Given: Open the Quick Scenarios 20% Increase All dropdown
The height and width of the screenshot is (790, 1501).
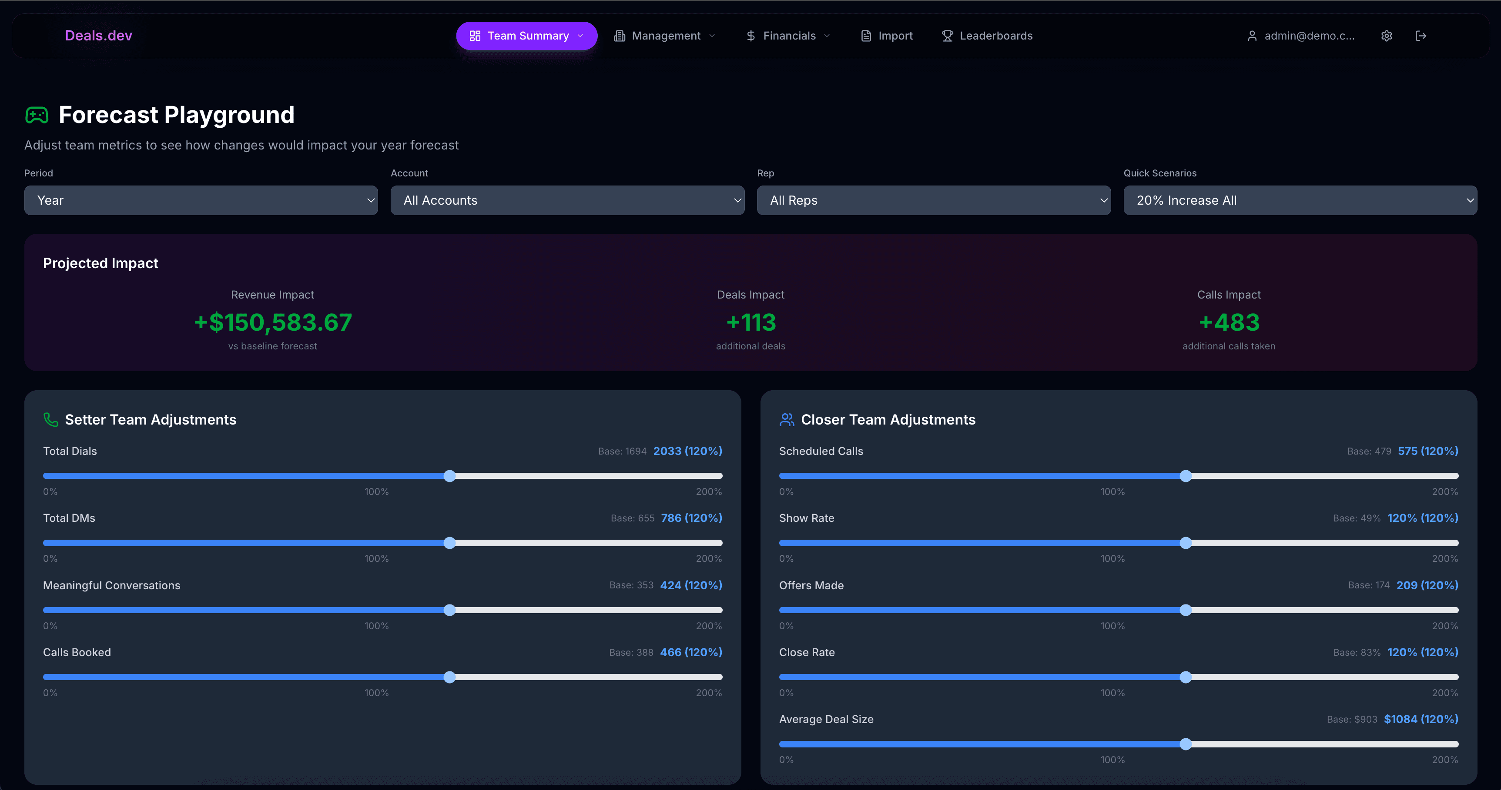Looking at the screenshot, I should coord(1299,200).
